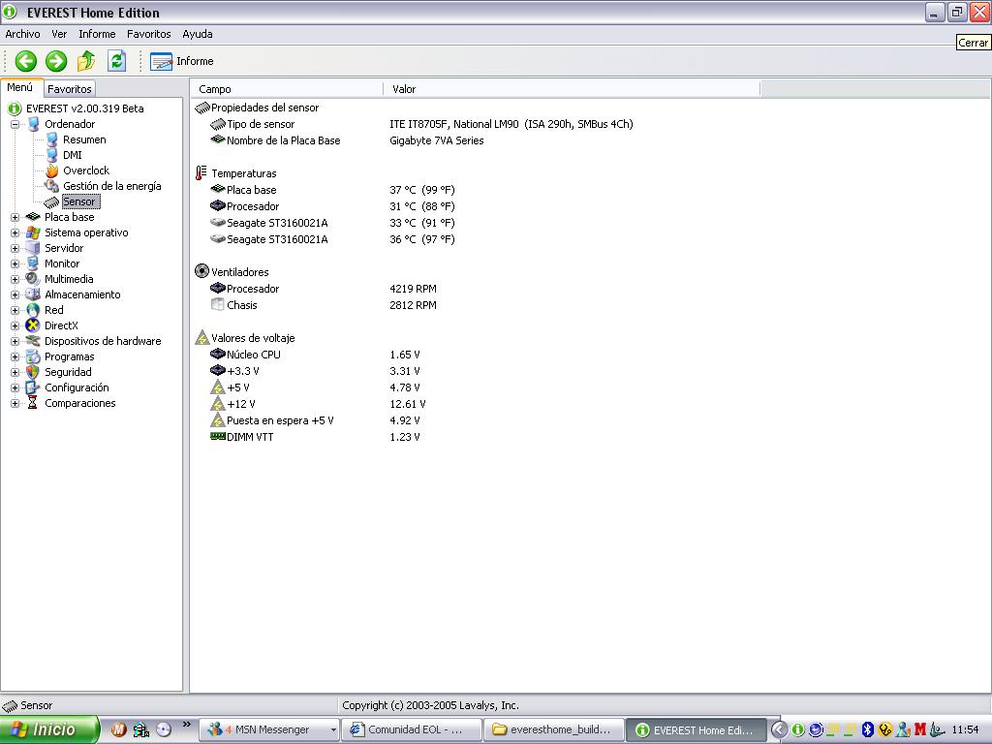Viewport: 992px width, 744px height.
Task: Go up one level with the Up toolbar icon
Action: point(86,61)
